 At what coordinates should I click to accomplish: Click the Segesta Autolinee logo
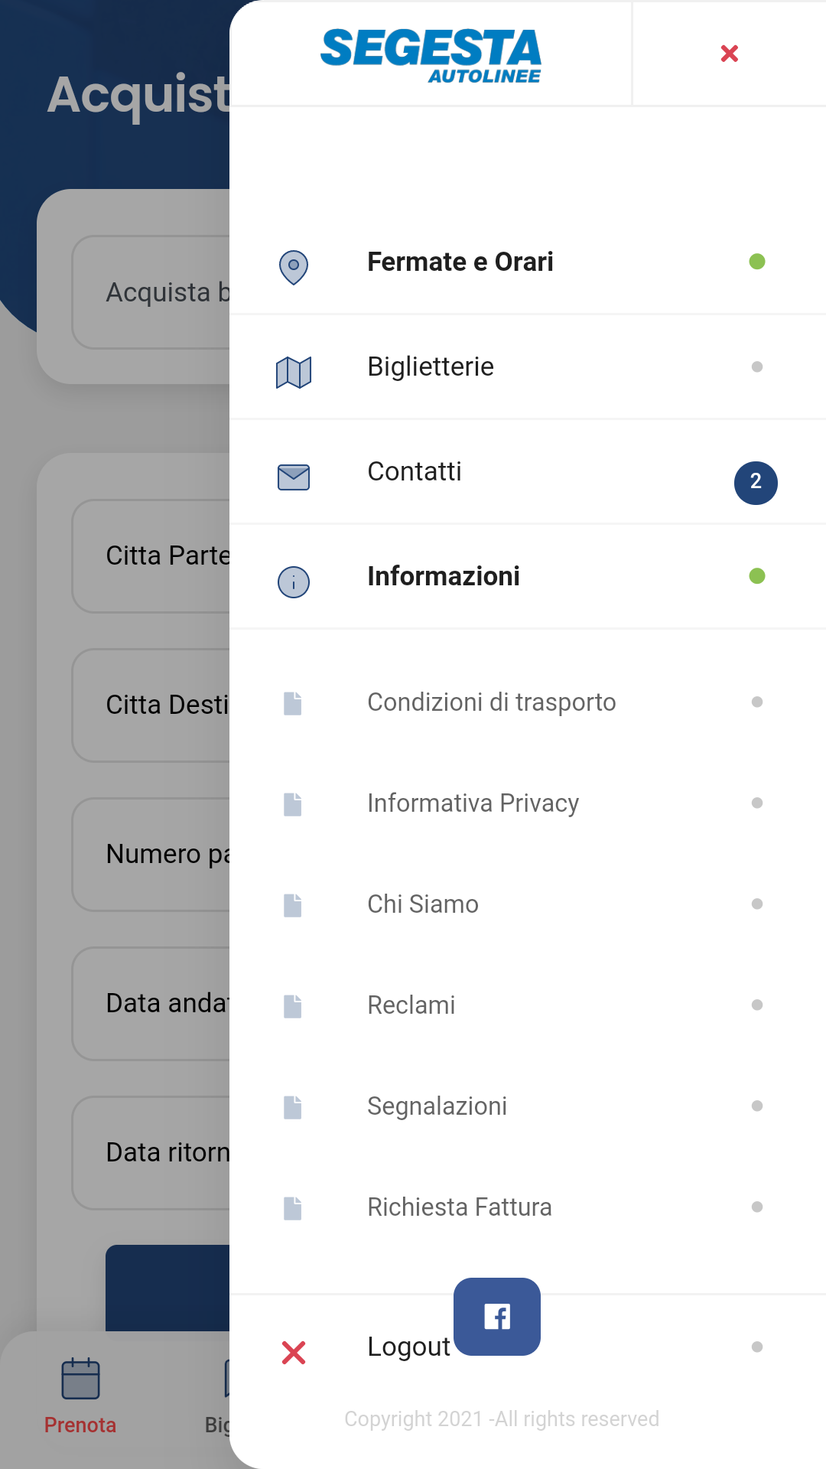pyautogui.click(x=431, y=55)
